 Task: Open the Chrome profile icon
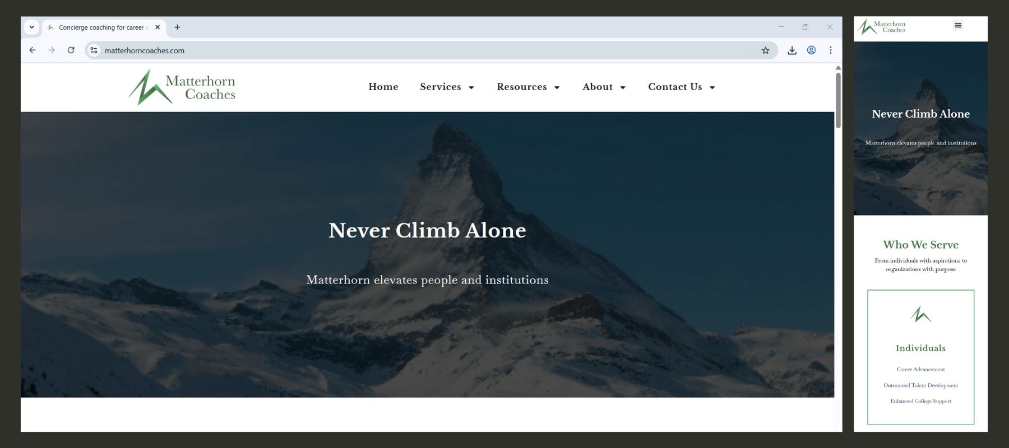[x=811, y=50]
